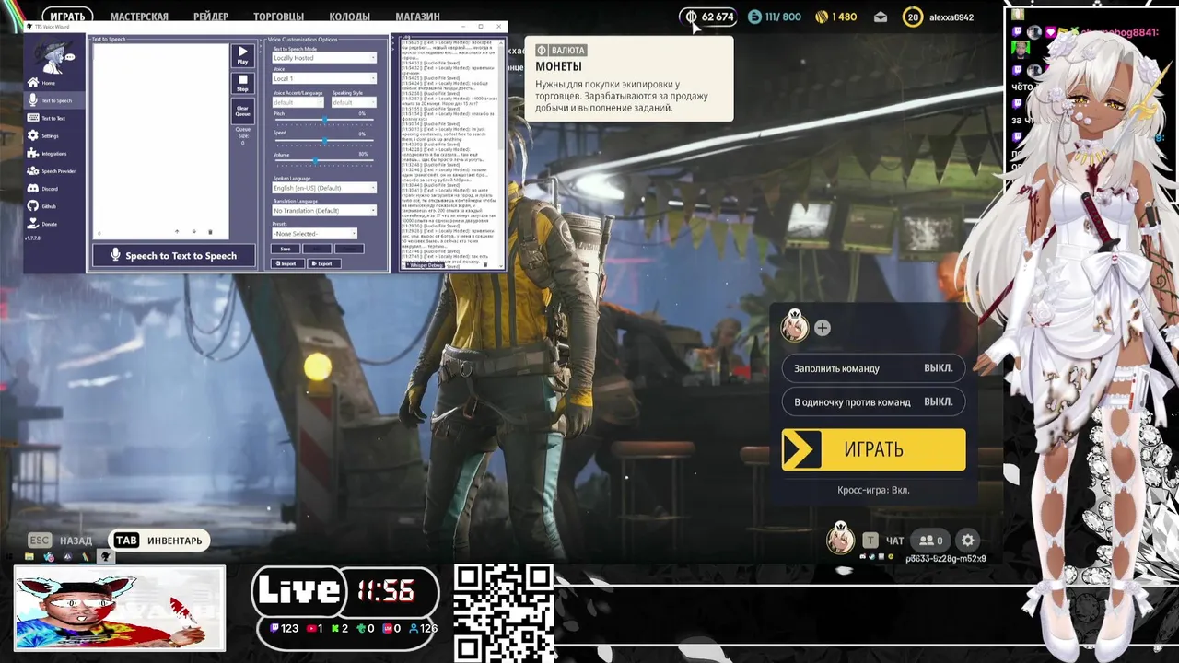Click player avatar beside ЧАТ

pyautogui.click(x=839, y=538)
